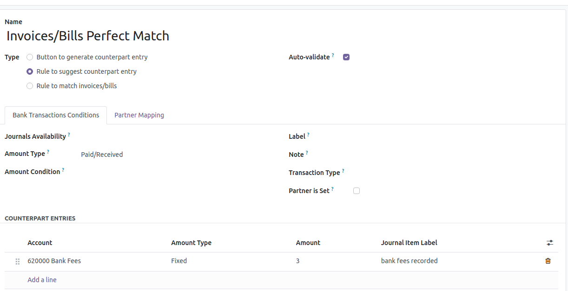Delete the Bank Fees counterpart line

coord(548,261)
